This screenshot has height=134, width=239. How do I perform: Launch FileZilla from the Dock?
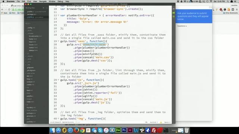(154, 130)
